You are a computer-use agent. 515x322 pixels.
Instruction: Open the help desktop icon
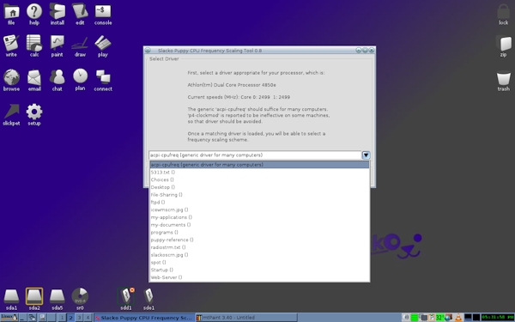[34, 14]
